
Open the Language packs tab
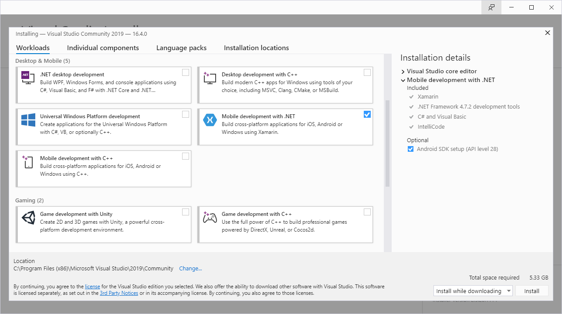181,48
